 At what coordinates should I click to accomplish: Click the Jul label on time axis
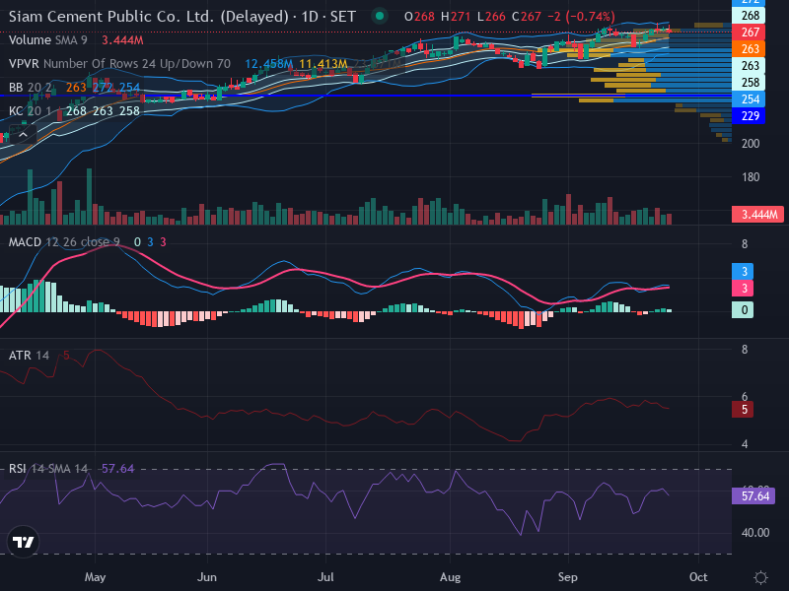click(x=325, y=577)
